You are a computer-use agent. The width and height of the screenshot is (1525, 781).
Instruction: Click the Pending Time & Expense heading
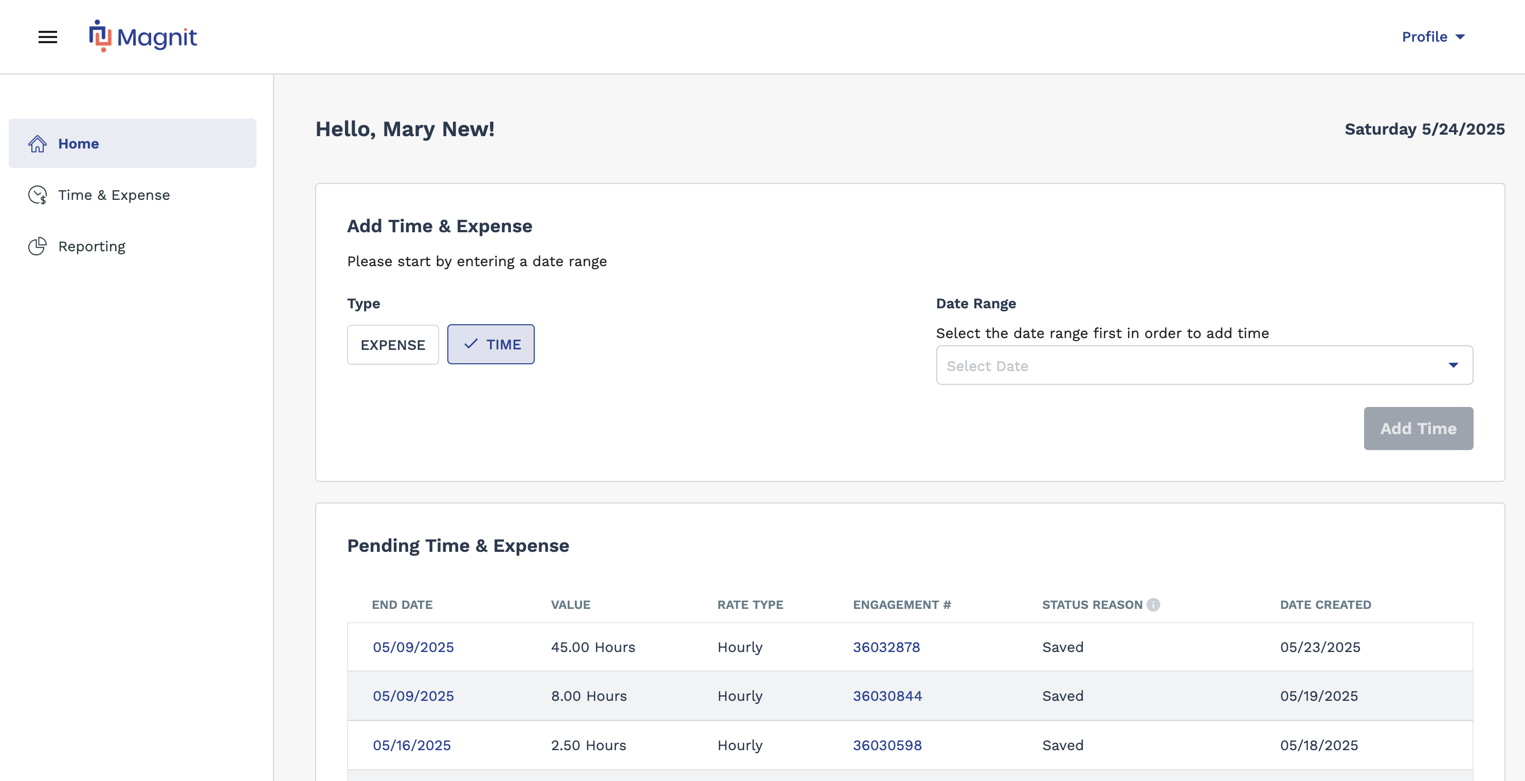tap(458, 546)
